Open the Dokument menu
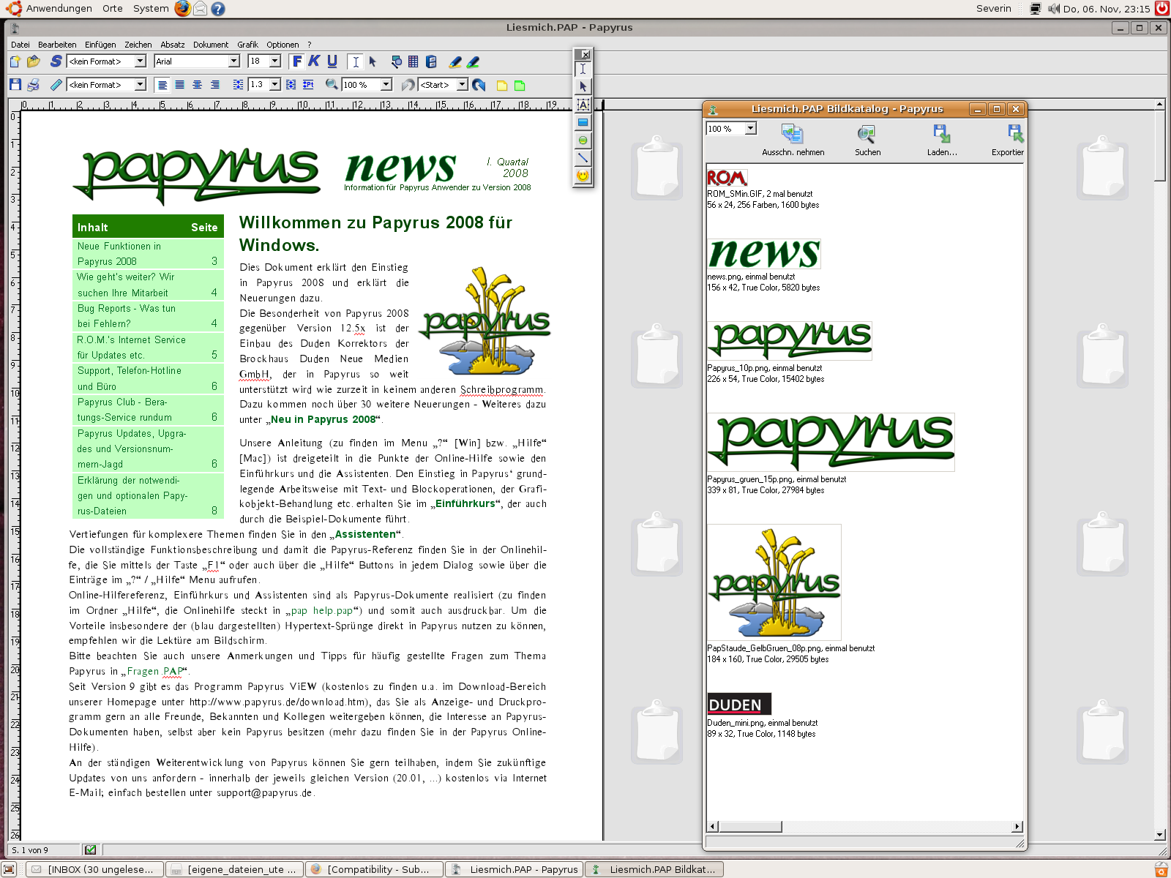 tap(211, 45)
